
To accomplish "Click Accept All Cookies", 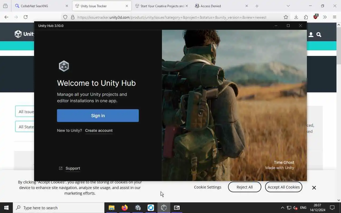I will (x=284, y=187).
